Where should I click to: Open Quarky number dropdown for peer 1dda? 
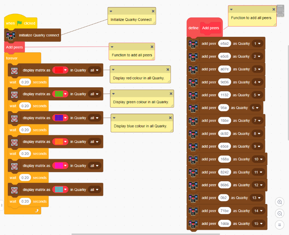(258, 223)
